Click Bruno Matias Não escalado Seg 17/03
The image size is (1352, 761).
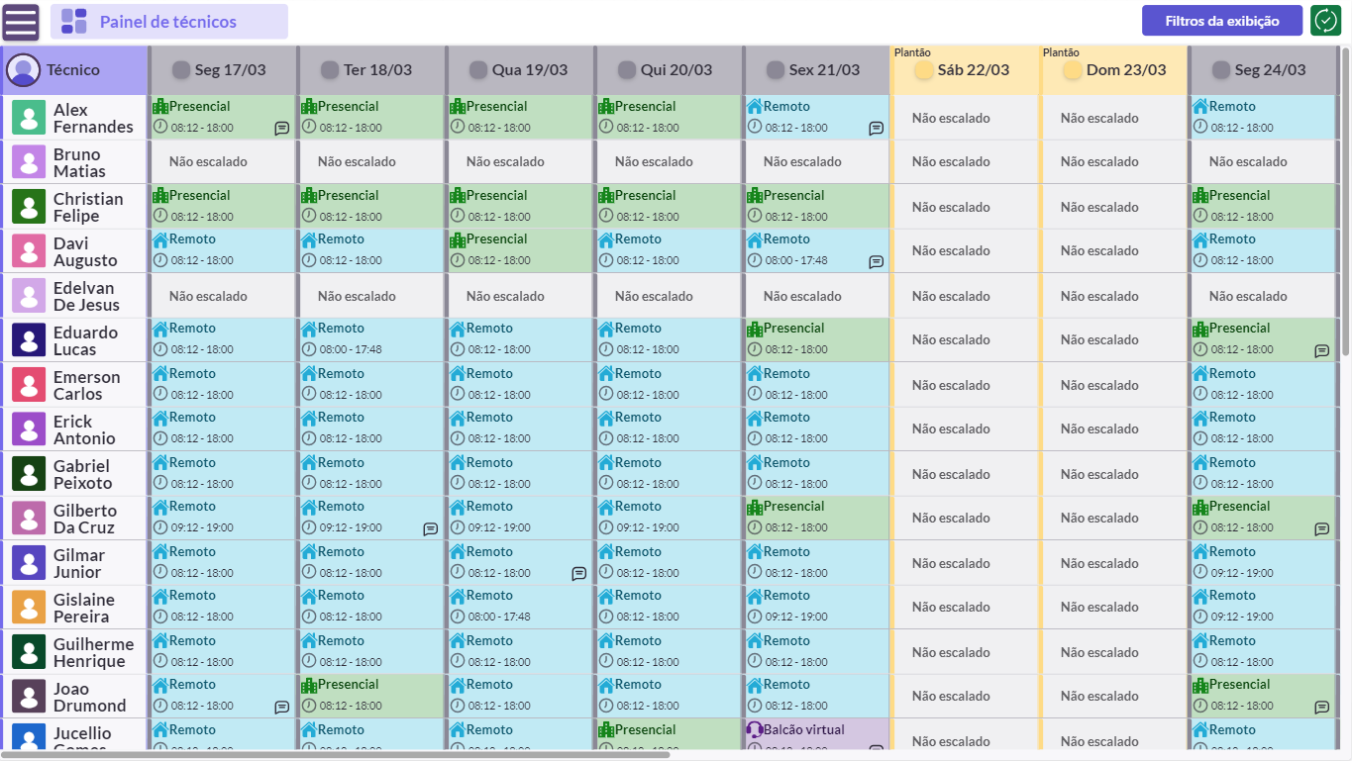222,161
